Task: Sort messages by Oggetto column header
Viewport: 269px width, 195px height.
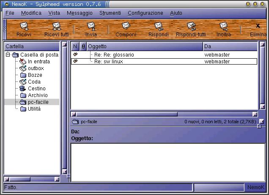Action: click(144, 46)
